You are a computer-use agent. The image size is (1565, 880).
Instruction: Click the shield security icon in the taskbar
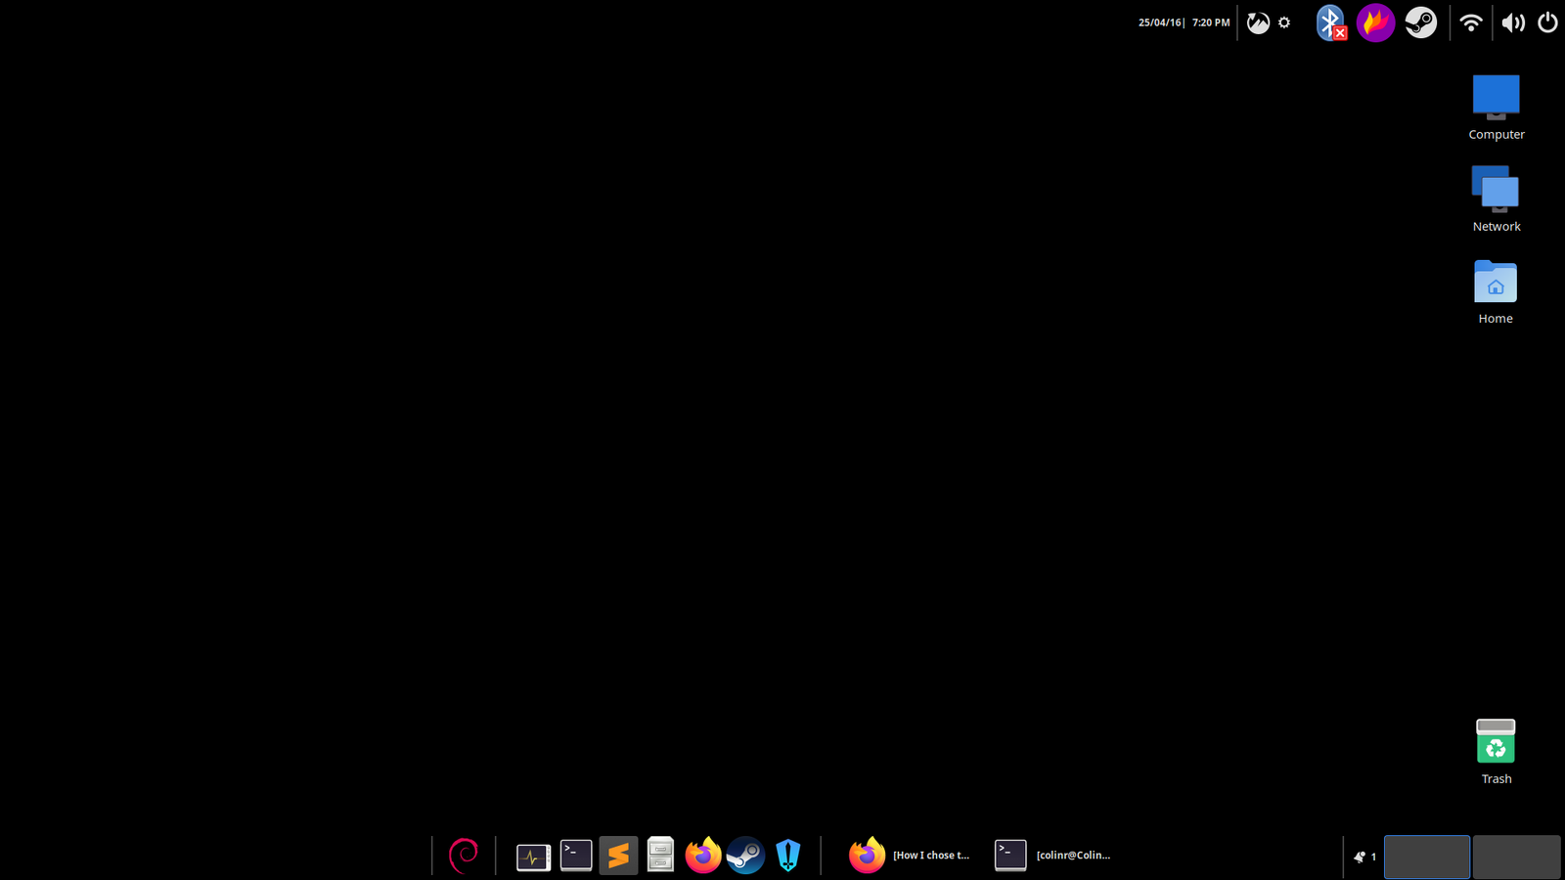[788, 855]
